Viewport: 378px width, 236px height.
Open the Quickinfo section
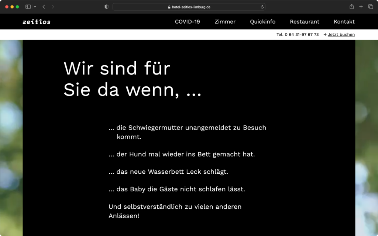tap(262, 22)
